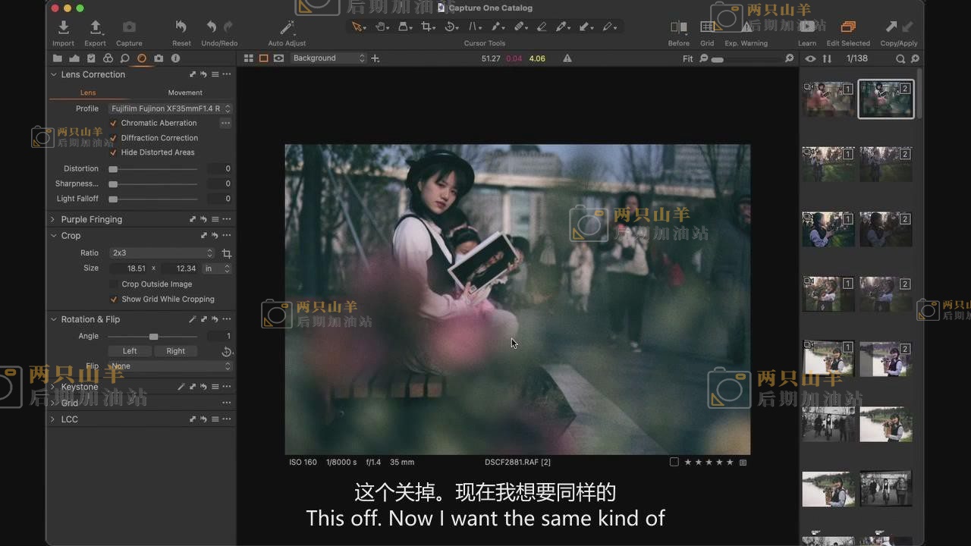Screen dimensions: 971x546
Task: Click the Distortion slider
Action: click(155, 169)
